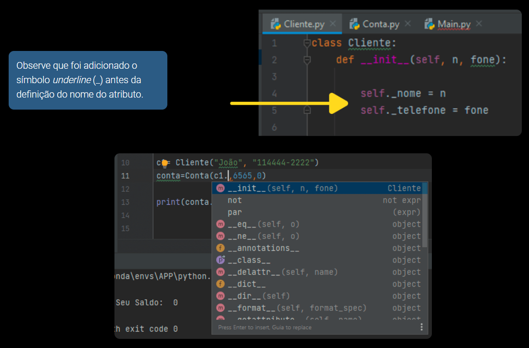Click the 'Cliente' type label on __init__ row

point(404,188)
